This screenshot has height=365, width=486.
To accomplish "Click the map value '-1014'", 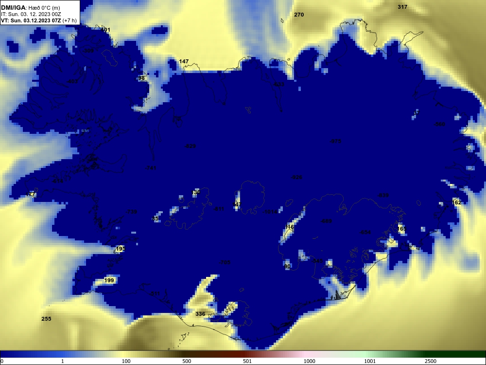I will [270, 212].
